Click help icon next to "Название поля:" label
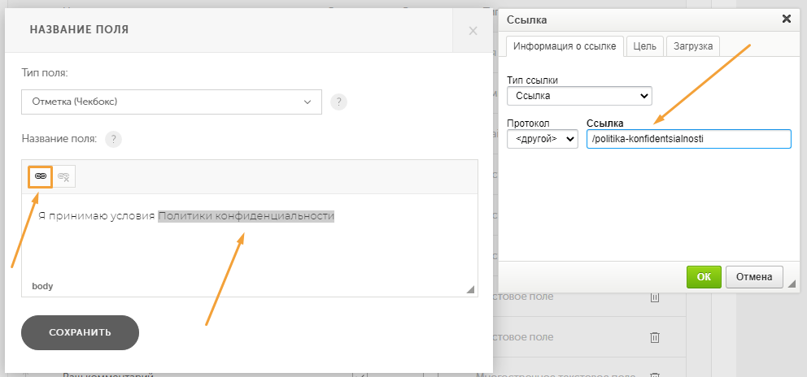 (113, 139)
